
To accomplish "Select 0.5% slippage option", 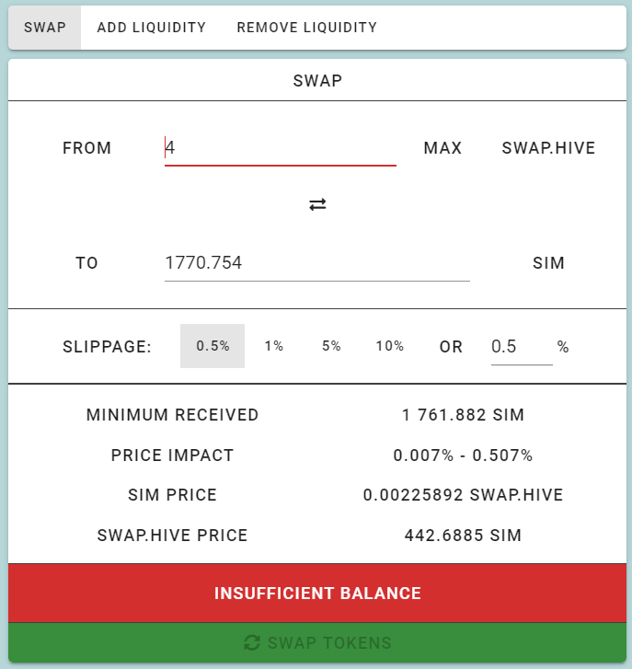I will 213,346.
